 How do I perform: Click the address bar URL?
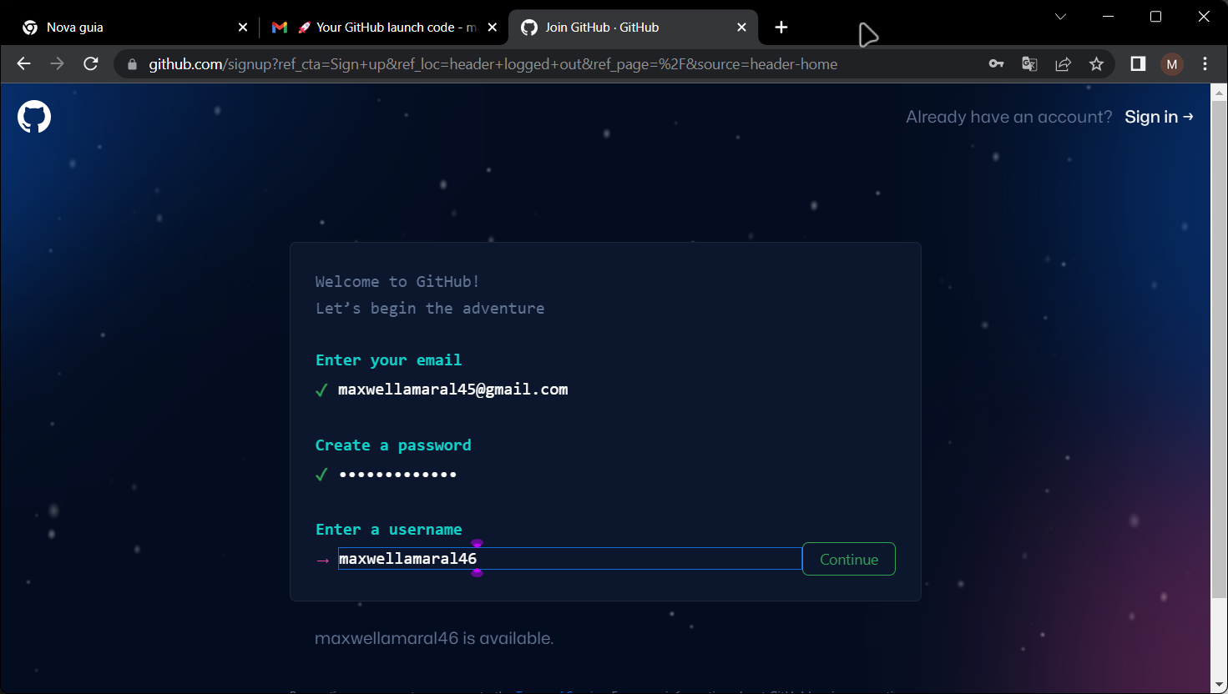(x=493, y=64)
